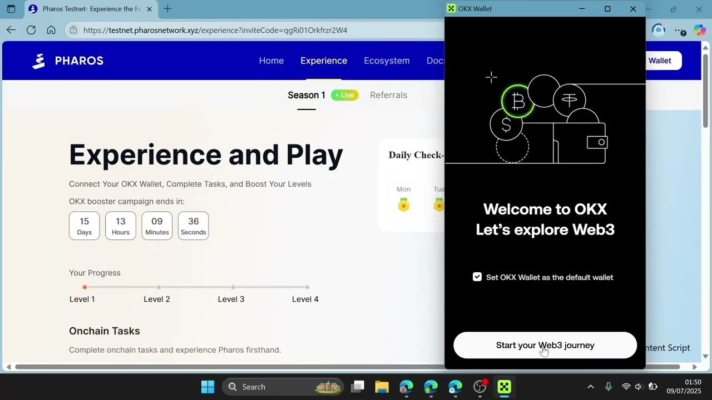Image resolution: width=712 pixels, height=400 pixels.
Task: Click the Onchain Tasks heading
Action: 105,331
